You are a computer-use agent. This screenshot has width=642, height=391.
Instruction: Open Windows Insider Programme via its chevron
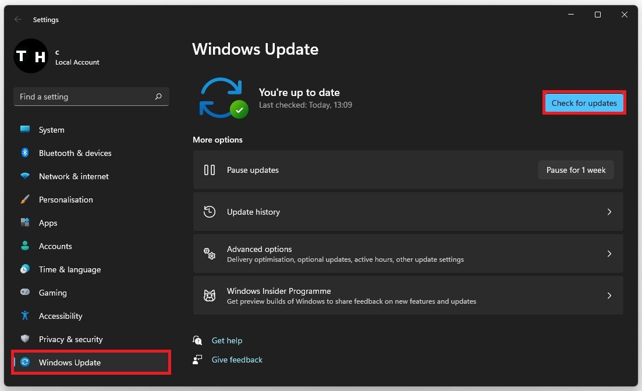tap(609, 296)
